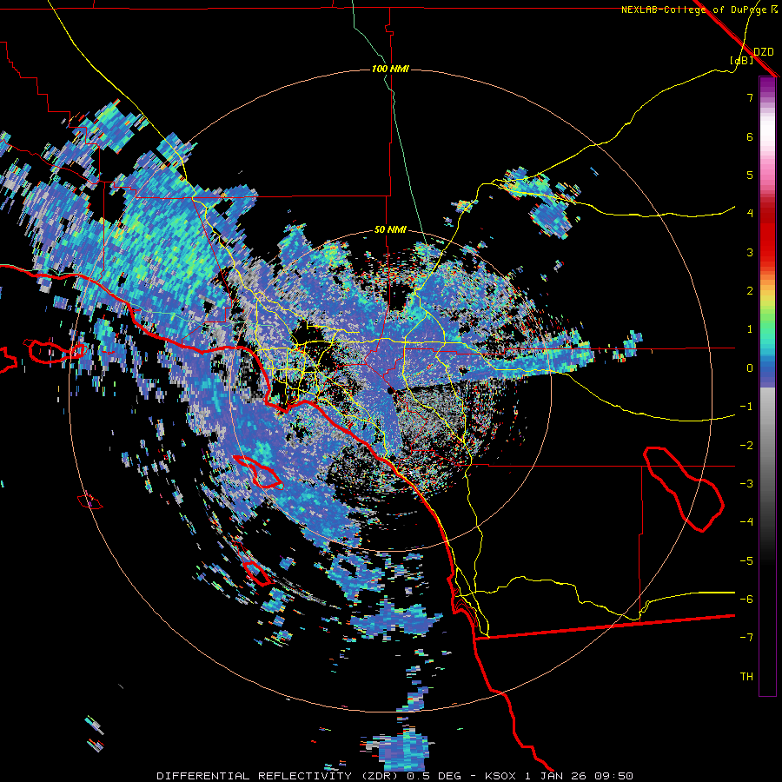Screen dimensions: 782x782
Task: Select the -4 value on the color scale
Action: click(x=746, y=522)
